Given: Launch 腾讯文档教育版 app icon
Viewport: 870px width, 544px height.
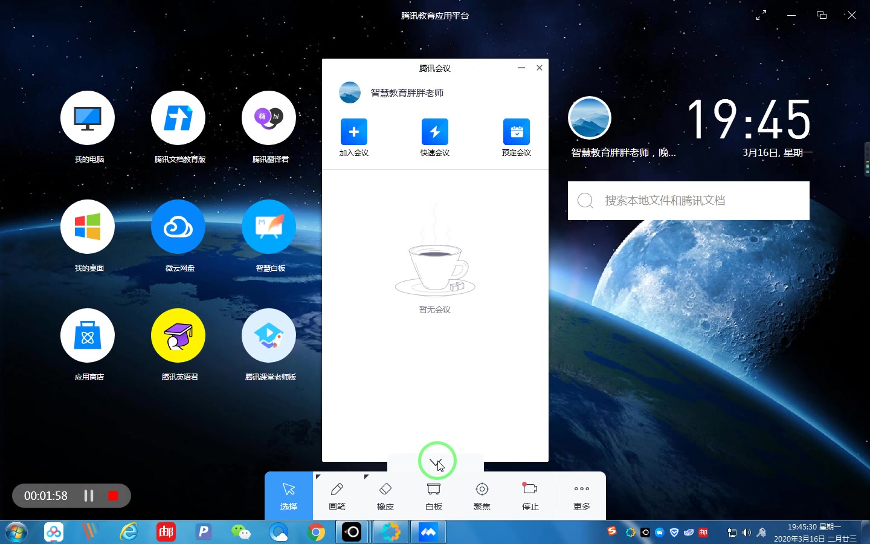Looking at the screenshot, I should 178,118.
